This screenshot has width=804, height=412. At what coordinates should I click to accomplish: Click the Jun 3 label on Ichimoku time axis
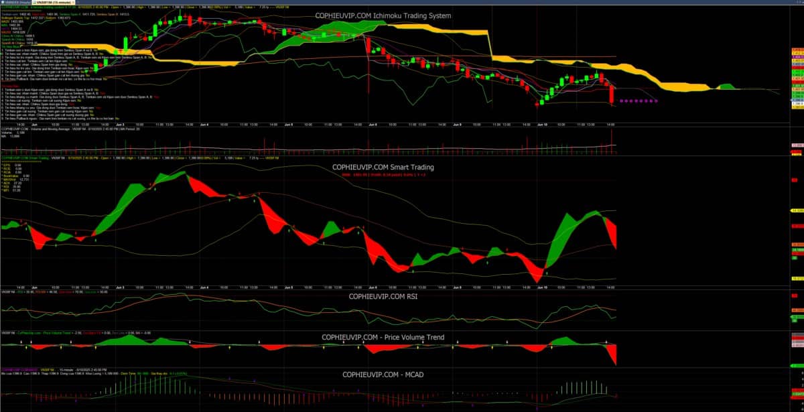(x=120, y=125)
